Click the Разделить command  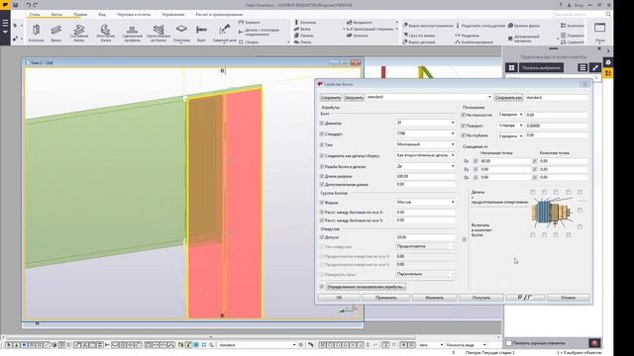pyautogui.click(x=468, y=36)
